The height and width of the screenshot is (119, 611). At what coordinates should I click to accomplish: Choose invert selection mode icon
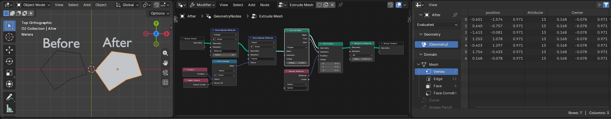pos(25,13)
